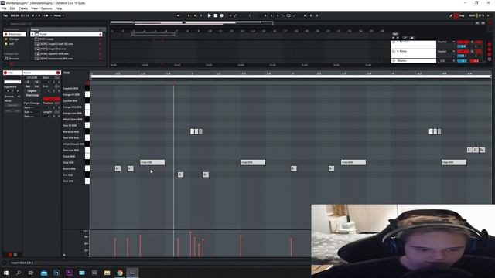Select the Orange collection in the browser

14,39
